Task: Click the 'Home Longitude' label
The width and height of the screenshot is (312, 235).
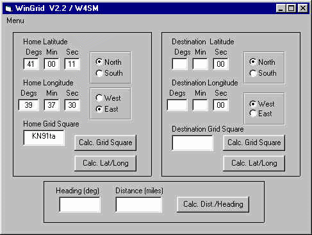Action: [48, 83]
